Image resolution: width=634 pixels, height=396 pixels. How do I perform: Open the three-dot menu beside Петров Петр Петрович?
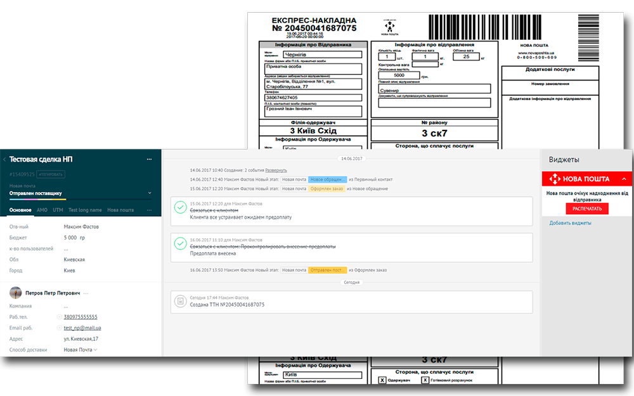pos(86,293)
